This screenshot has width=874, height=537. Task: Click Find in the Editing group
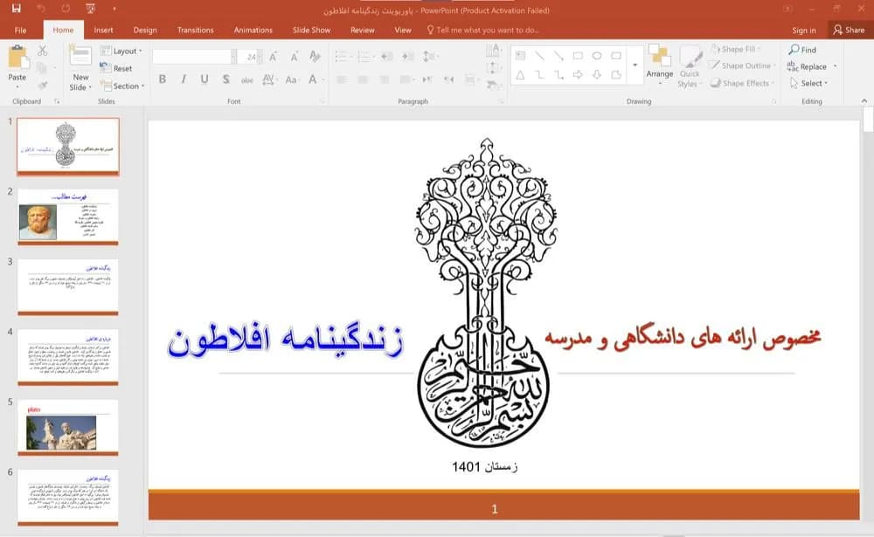click(x=802, y=50)
